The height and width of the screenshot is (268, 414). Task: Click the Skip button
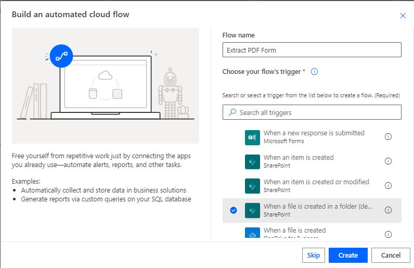click(313, 256)
